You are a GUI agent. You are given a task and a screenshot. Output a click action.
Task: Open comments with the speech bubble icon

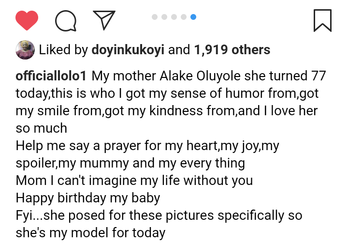[66, 20]
